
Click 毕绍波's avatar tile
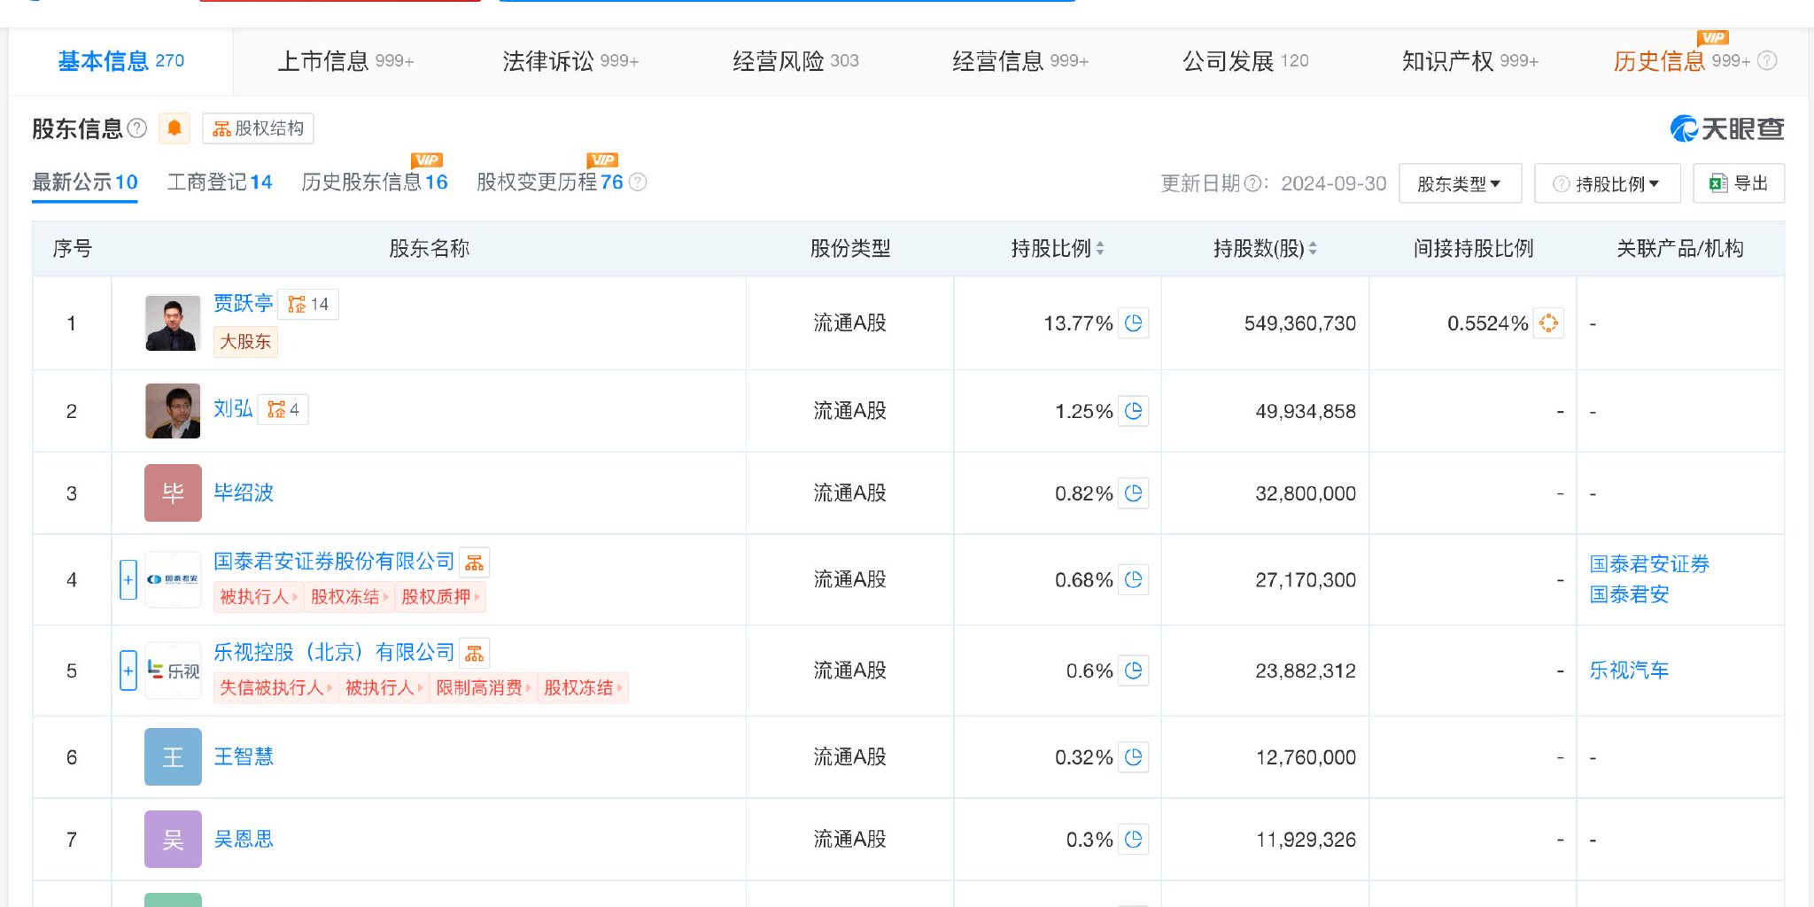click(x=173, y=493)
